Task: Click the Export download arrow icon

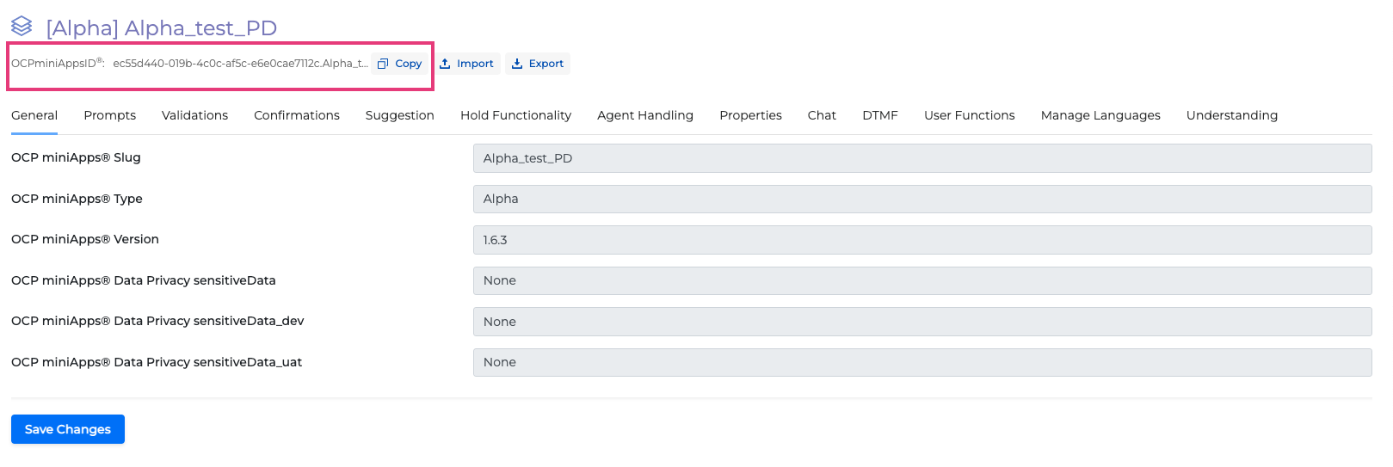Action: [517, 64]
